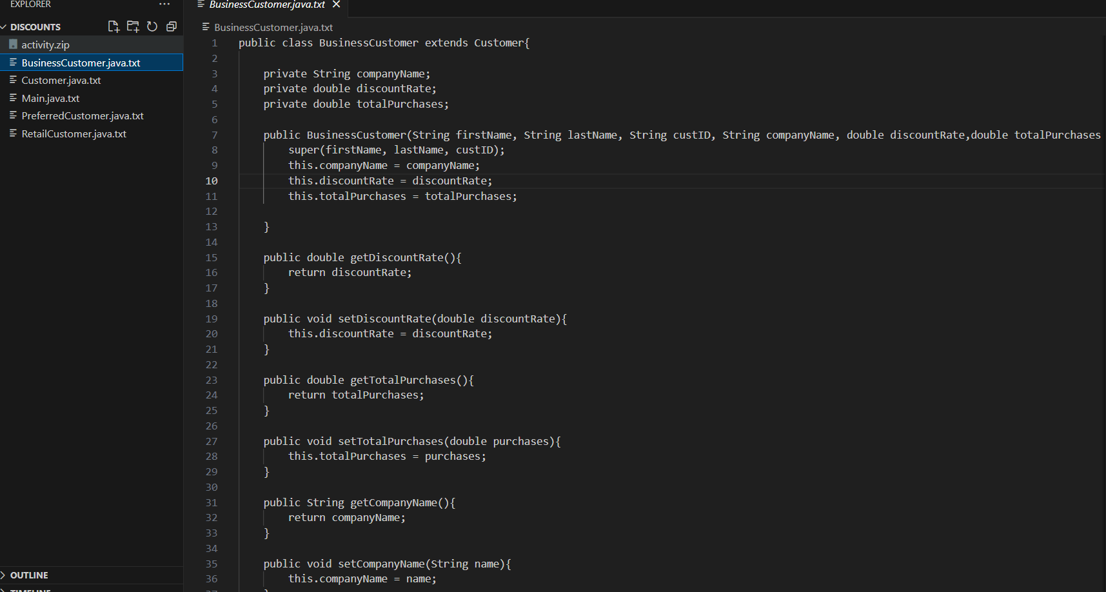
Task: Click the setCompanyName method signature
Action: point(387,564)
